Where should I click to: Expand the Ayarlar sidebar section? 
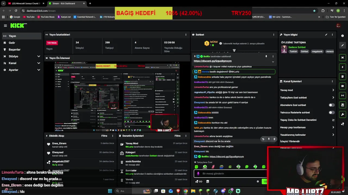[x=39, y=70]
